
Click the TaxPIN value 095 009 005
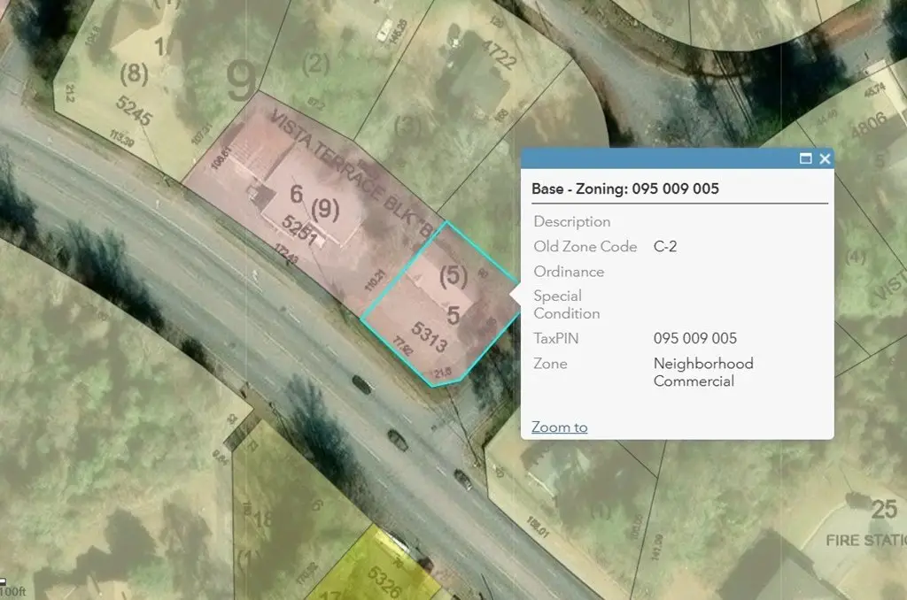point(695,339)
